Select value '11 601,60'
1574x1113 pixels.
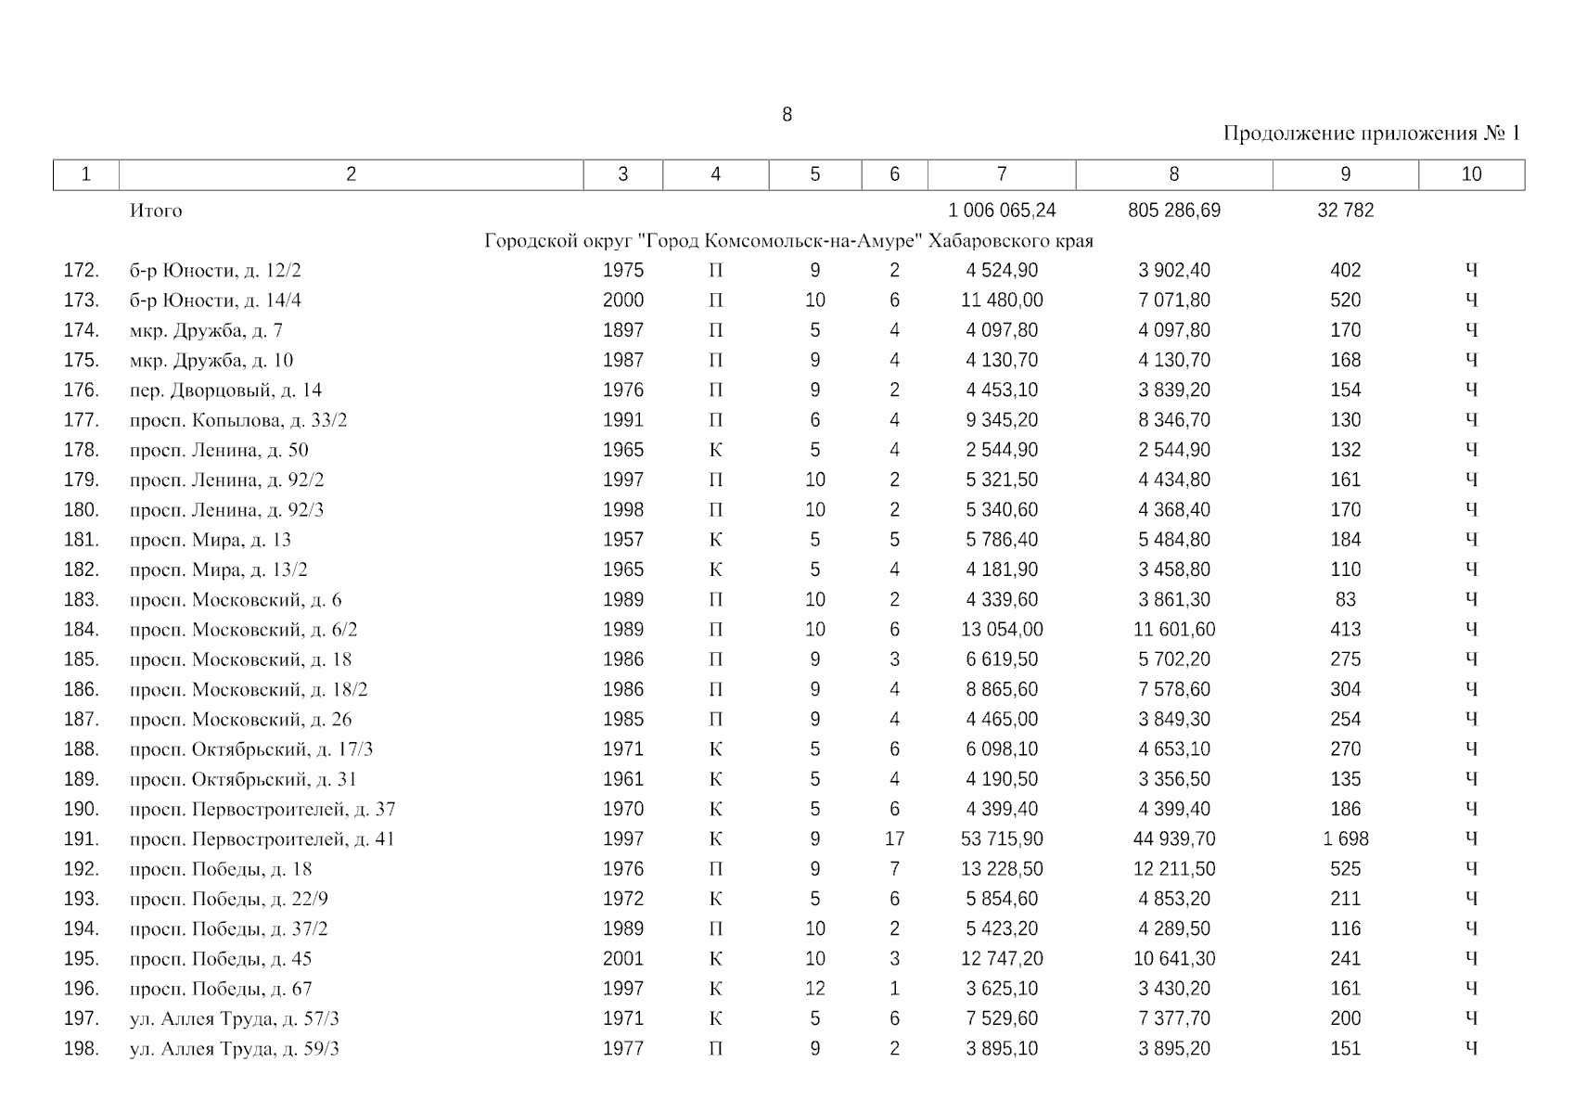tap(1174, 630)
